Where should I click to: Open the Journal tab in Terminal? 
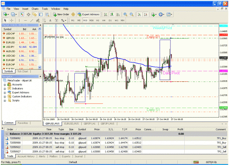coord(78,156)
